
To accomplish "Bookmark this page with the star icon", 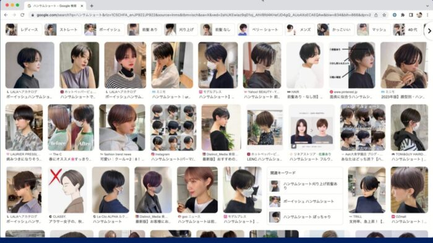I will [384, 15].
